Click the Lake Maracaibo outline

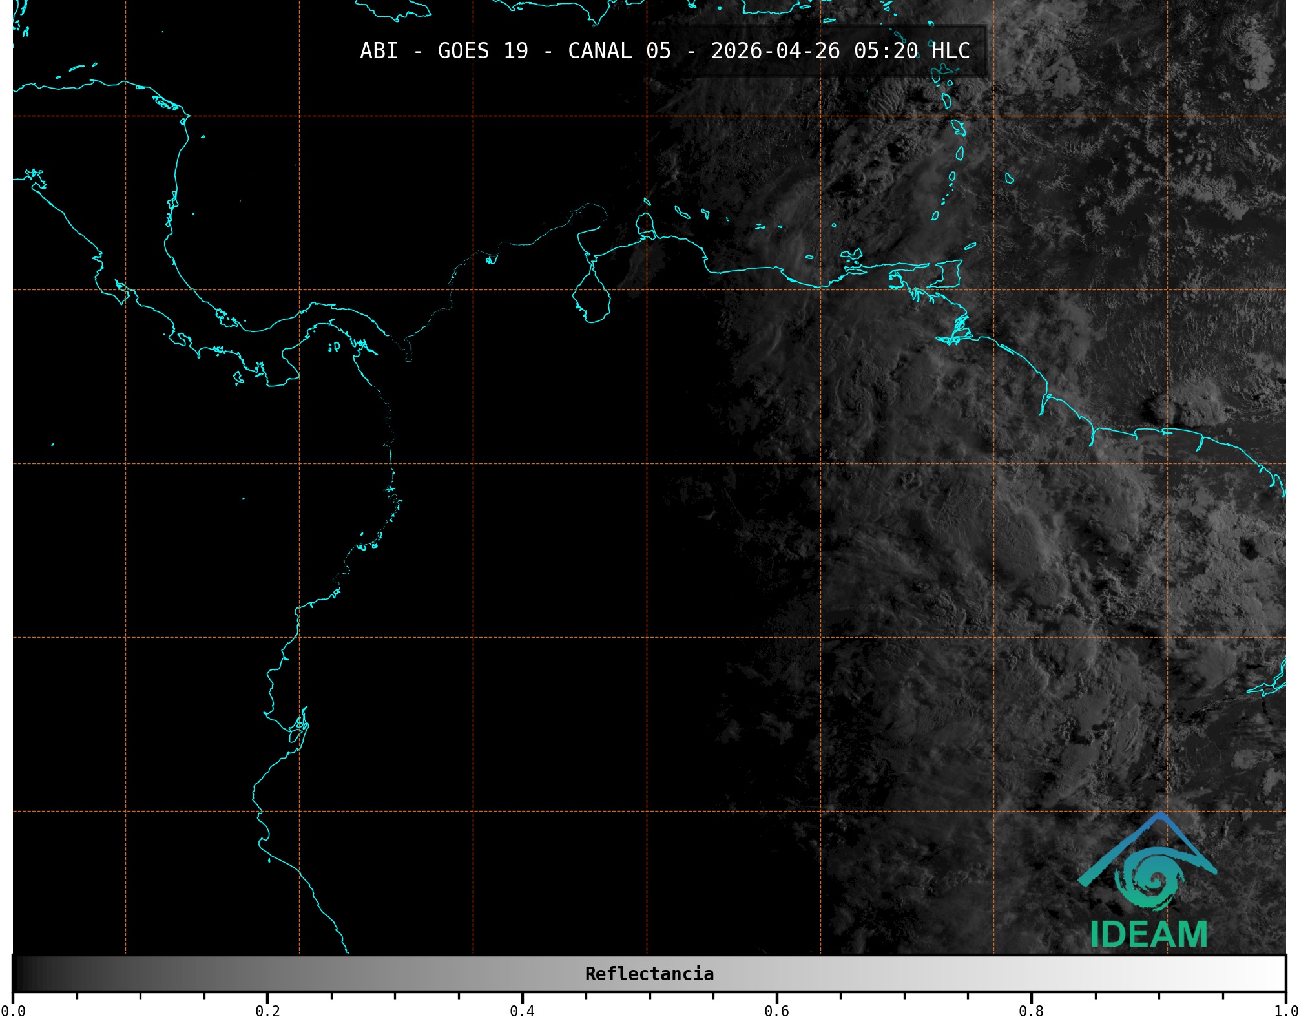click(x=592, y=298)
